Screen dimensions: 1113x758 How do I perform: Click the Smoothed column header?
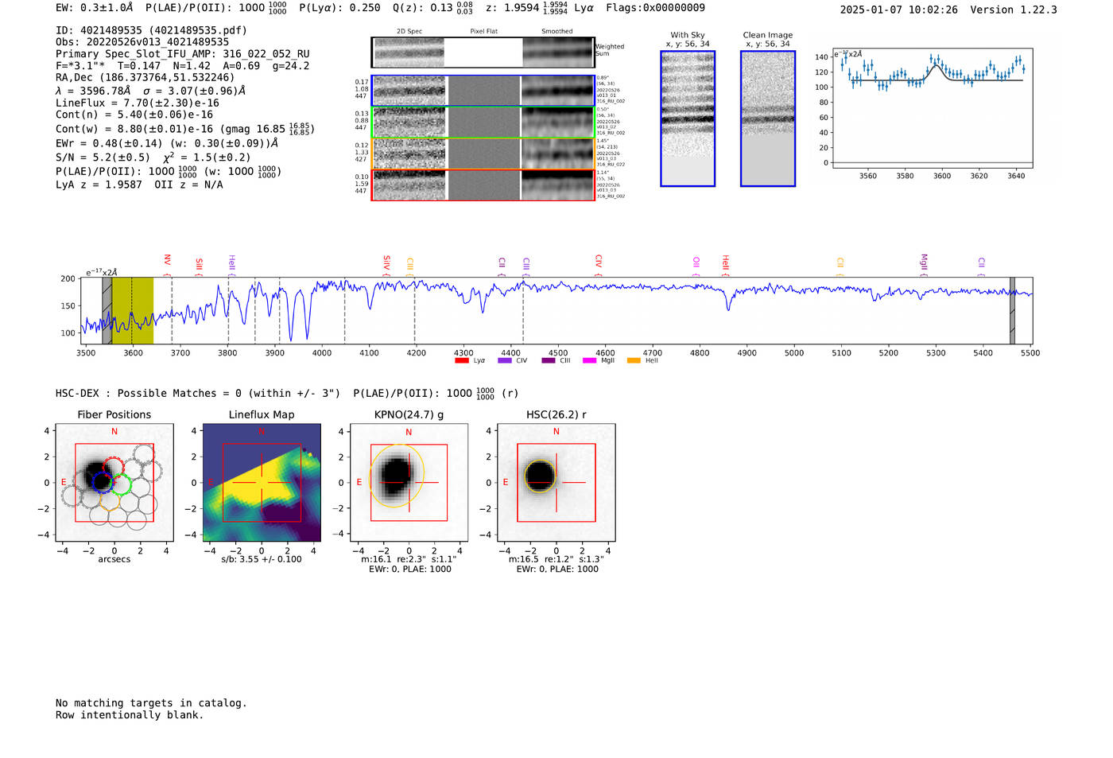pos(556,32)
